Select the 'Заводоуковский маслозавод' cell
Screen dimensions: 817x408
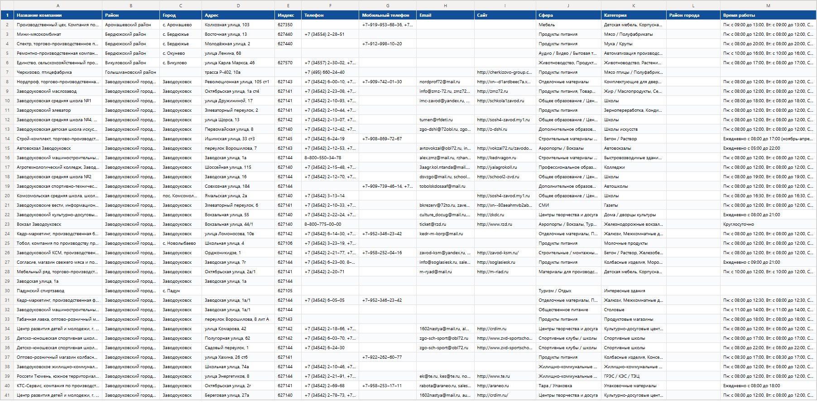[x=58, y=91]
